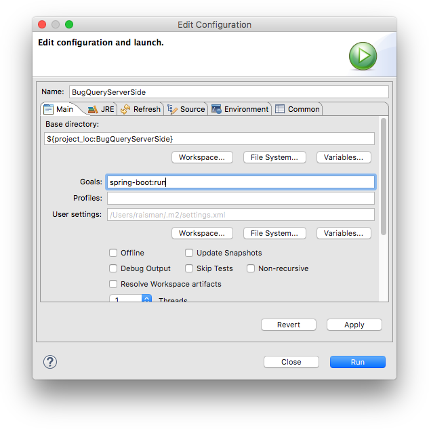Image resolution: width=429 pixels, height=429 pixels.
Task: Open help via question mark icon
Action: point(50,362)
